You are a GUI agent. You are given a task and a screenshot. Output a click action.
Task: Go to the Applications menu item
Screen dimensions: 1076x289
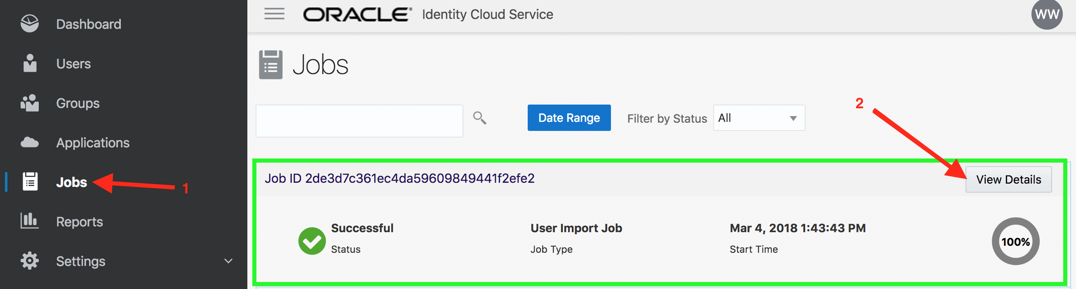point(93,142)
